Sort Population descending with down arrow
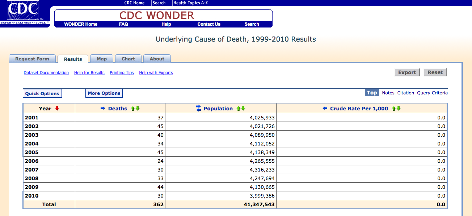 click(x=243, y=109)
